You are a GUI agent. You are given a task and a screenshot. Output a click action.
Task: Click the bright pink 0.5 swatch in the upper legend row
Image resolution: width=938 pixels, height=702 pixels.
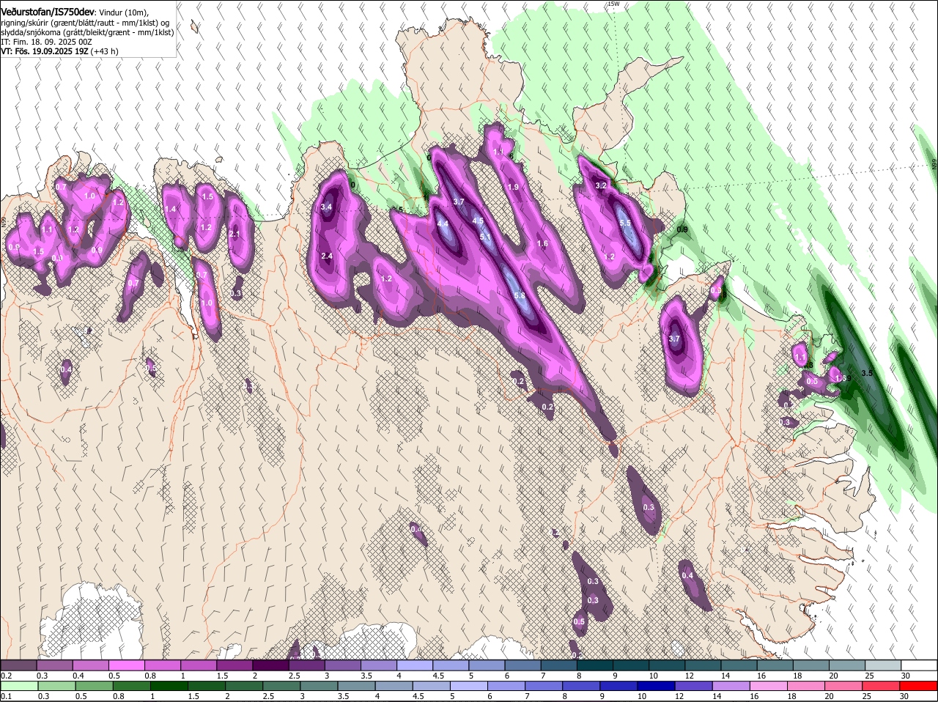pyautogui.click(x=126, y=665)
